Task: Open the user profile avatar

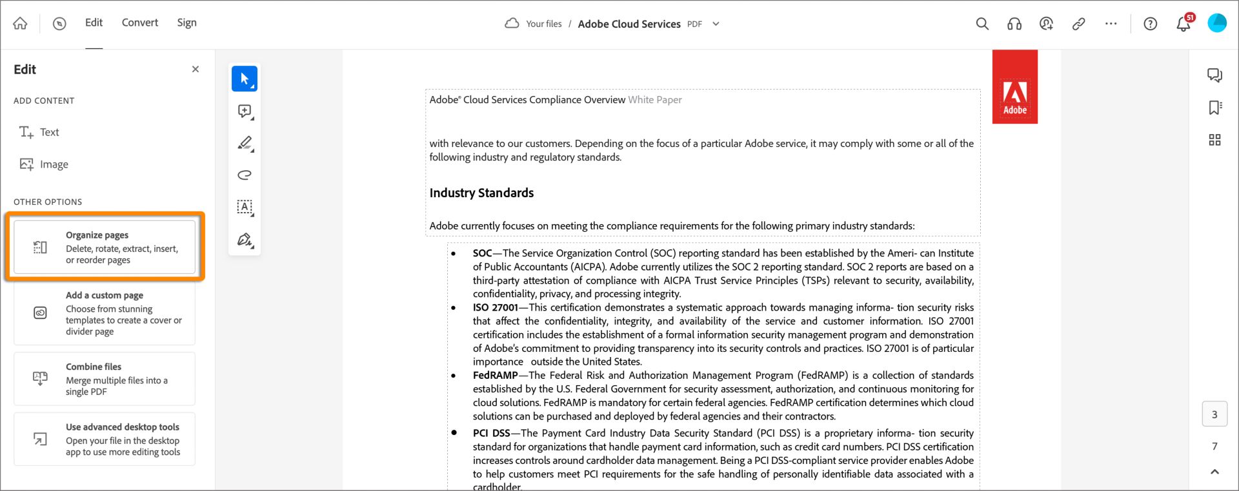Action: click(x=1217, y=23)
